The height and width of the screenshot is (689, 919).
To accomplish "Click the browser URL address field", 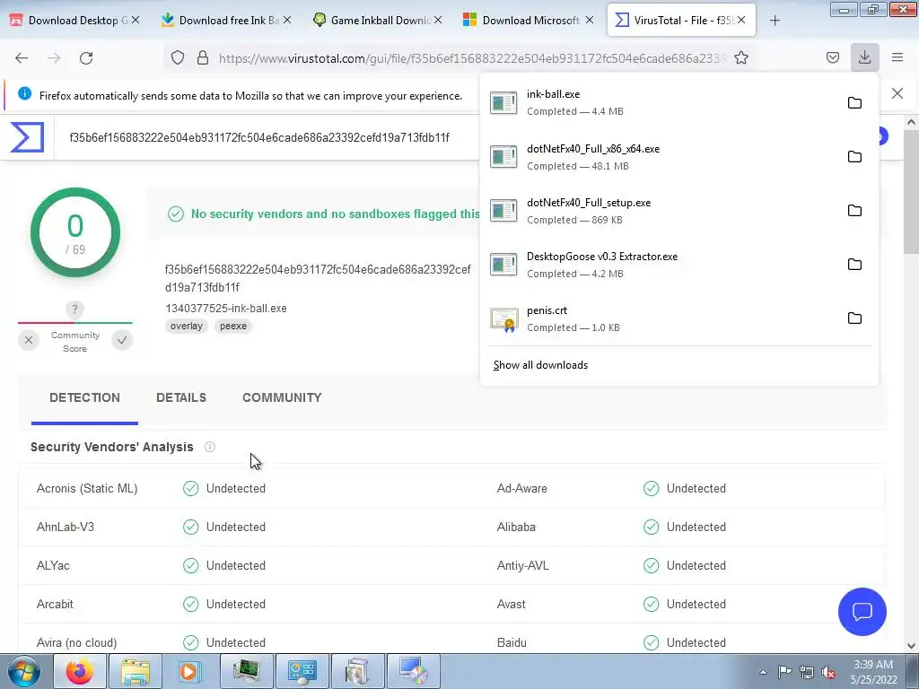I will 472,58.
